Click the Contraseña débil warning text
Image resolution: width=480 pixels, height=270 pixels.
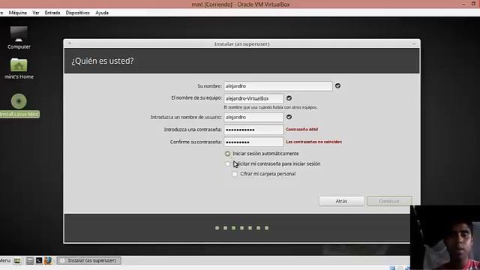(301, 130)
